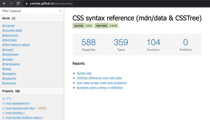Click the padlock icon in address bar

coord(27,4)
